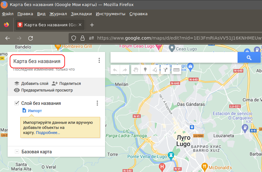
Task: Click the Firefox forward arrow
Action: [x=19, y=38]
